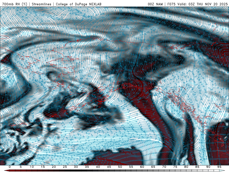Click the '700mb RH (%)' title text
Screen dimensions: 229x172
15,4
